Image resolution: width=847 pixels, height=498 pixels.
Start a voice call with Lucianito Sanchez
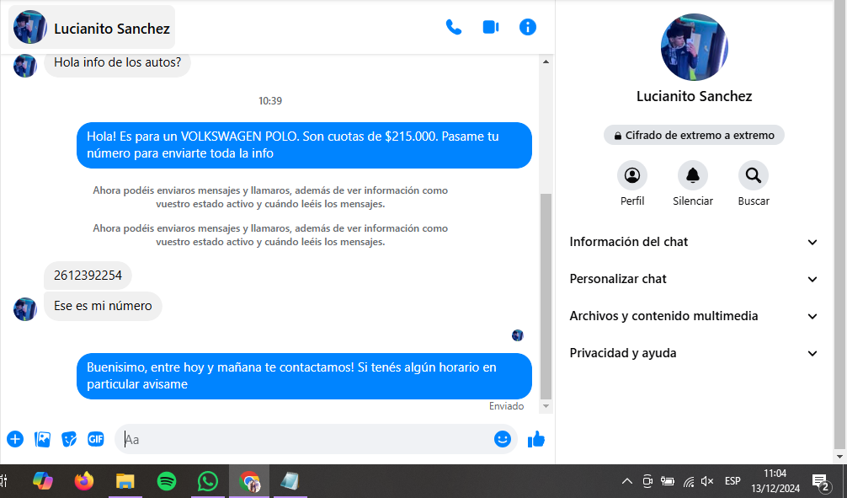click(454, 27)
